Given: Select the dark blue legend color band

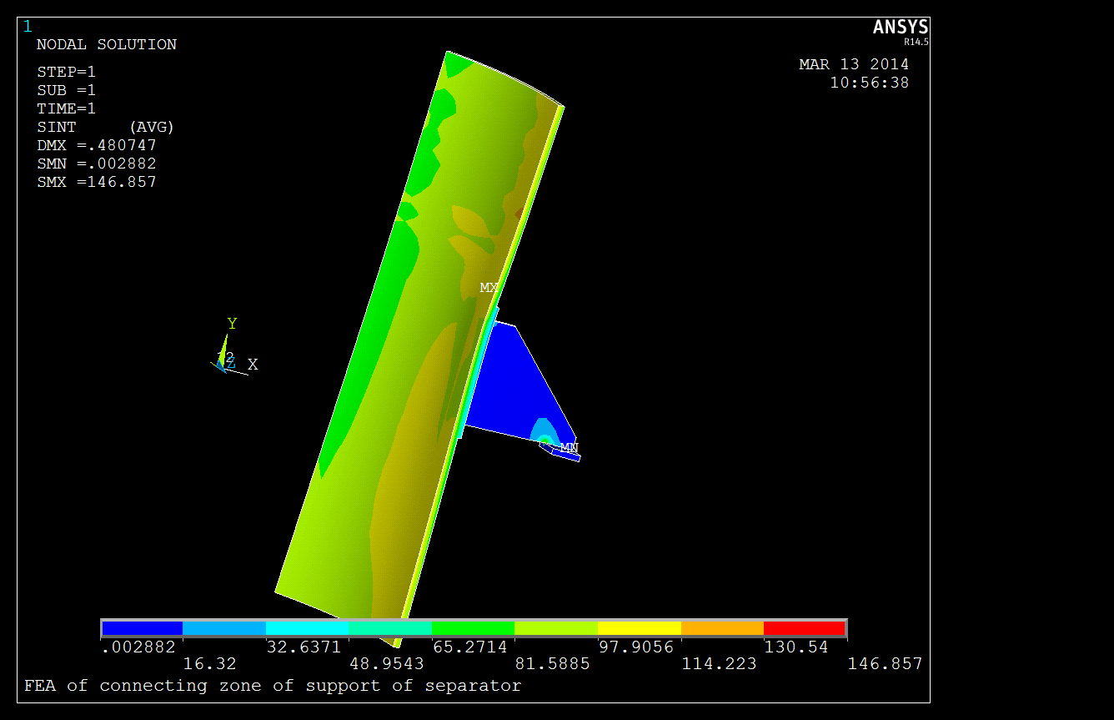Looking at the screenshot, I should pos(142,628).
